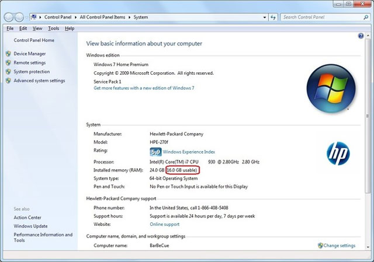Screen dimensions: 374x262
Task: Click the Forward navigation arrow button
Action: tap(19, 17)
